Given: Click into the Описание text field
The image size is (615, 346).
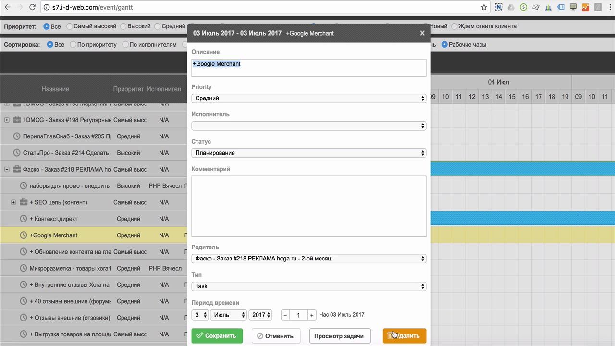Looking at the screenshot, I should (308, 68).
